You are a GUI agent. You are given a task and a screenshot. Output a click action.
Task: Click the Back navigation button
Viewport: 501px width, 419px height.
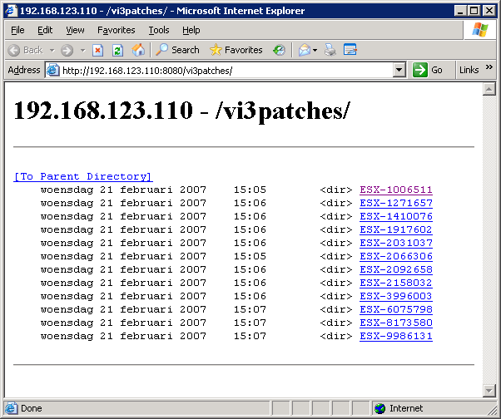25,50
